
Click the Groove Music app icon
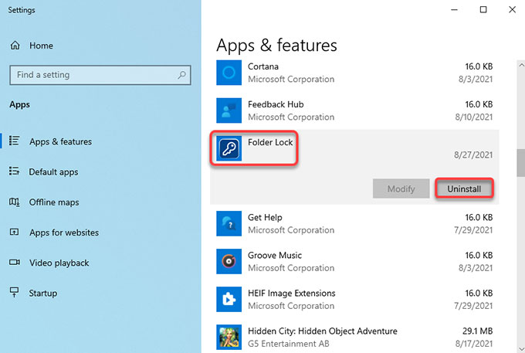229,262
